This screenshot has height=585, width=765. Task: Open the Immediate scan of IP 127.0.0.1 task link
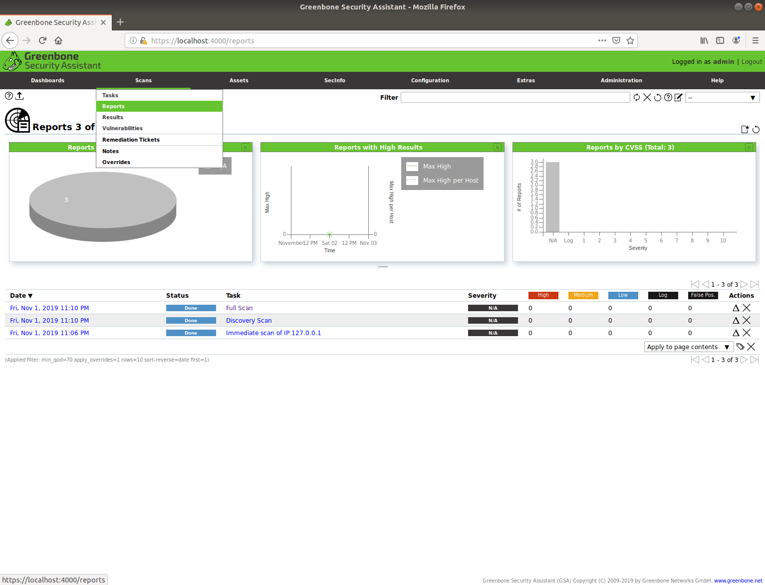(x=273, y=333)
